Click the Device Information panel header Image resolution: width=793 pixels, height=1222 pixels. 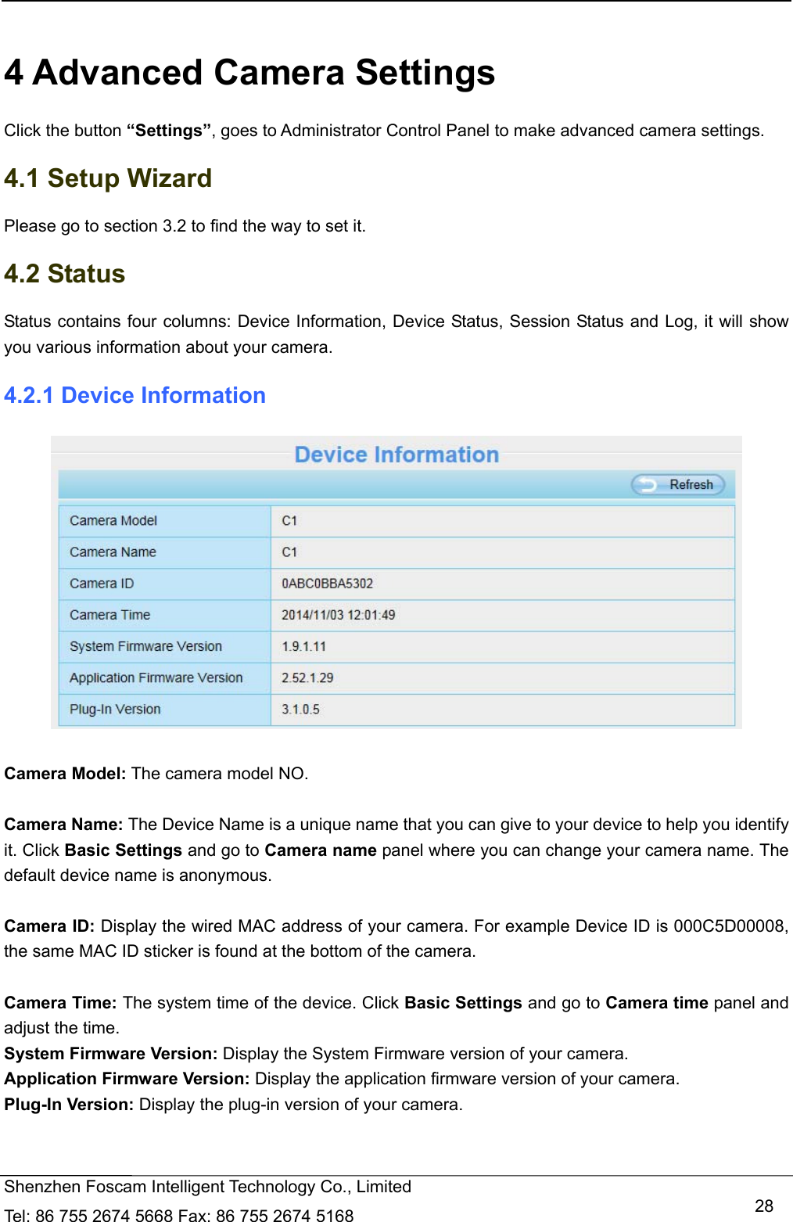[395, 454]
